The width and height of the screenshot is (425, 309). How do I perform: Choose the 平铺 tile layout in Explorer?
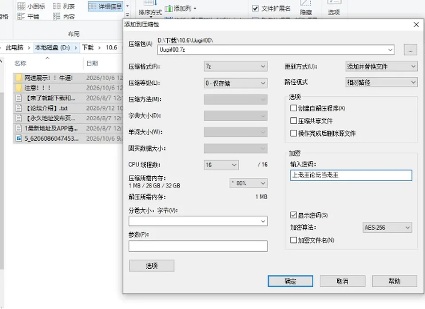click(x=28, y=16)
